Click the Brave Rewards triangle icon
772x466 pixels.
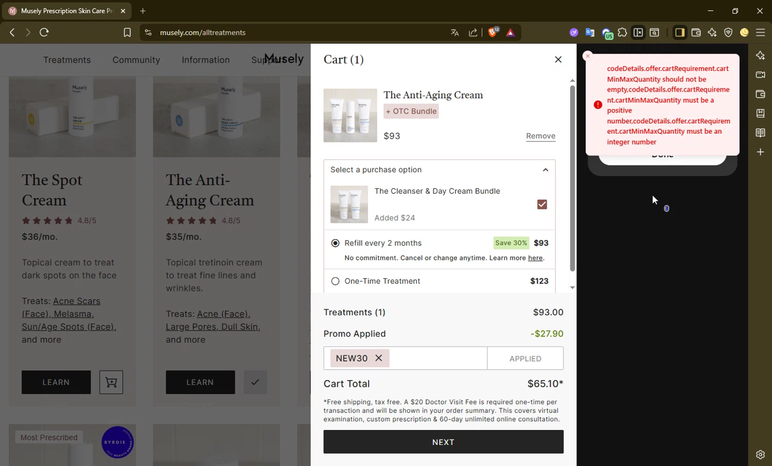tap(511, 32)
